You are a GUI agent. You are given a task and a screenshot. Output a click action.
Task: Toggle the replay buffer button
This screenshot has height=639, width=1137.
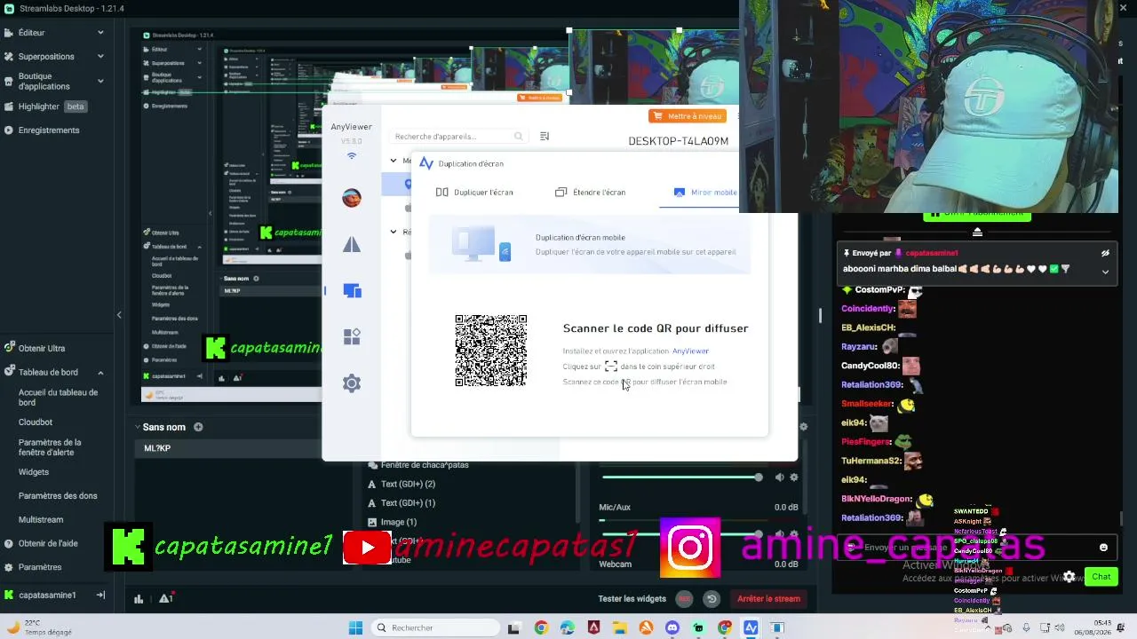[x=711, y=599]
